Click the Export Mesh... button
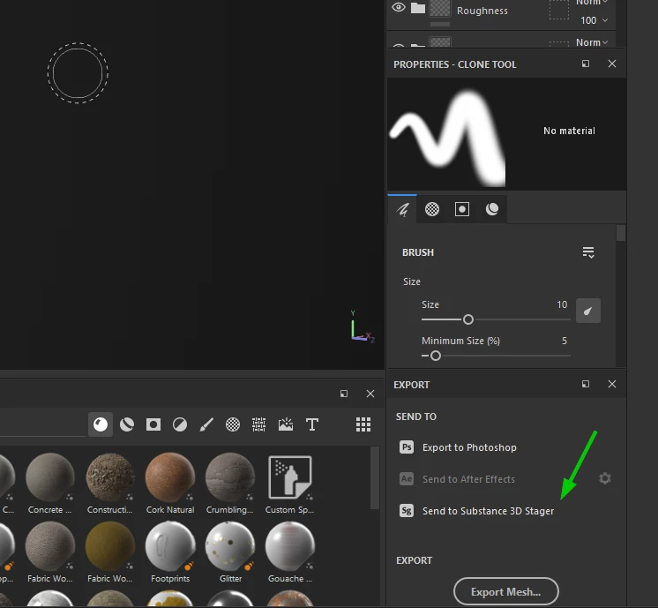This screenshot has width=658, height=608. [505, 591]
